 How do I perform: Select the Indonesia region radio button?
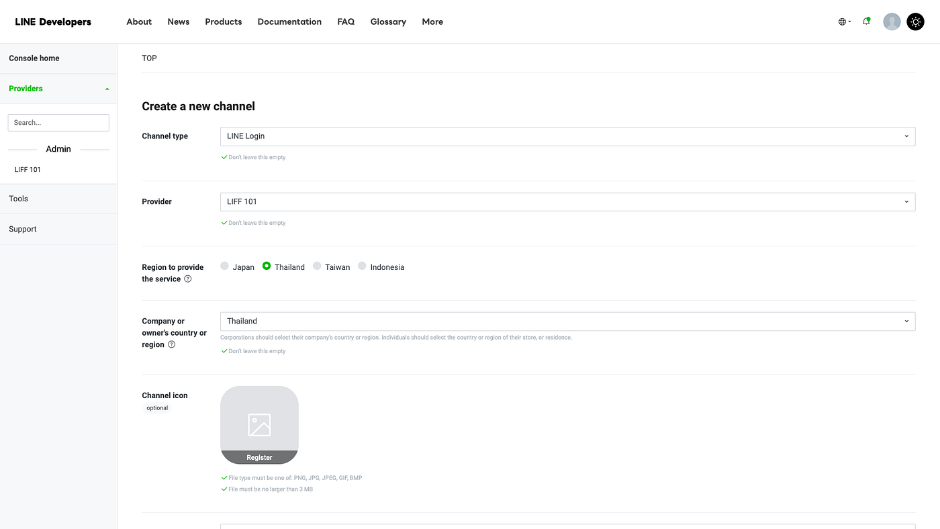[x=362, y=266]
